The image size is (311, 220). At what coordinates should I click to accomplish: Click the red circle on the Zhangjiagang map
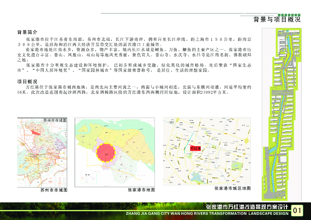(x=105, y=153)
